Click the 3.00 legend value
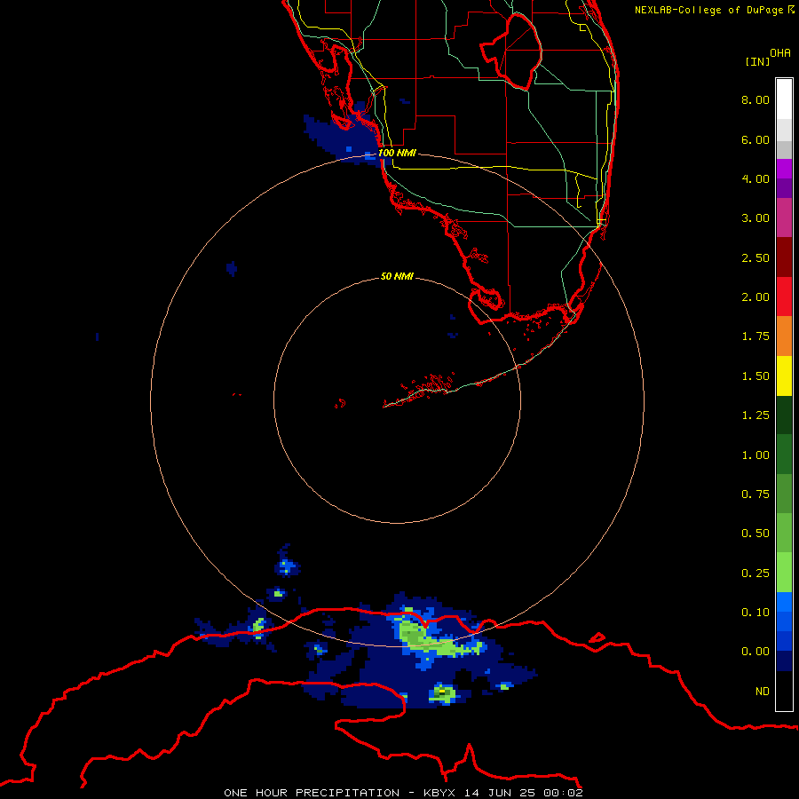Screen dimensions: 799x799 tap(755, 218)
